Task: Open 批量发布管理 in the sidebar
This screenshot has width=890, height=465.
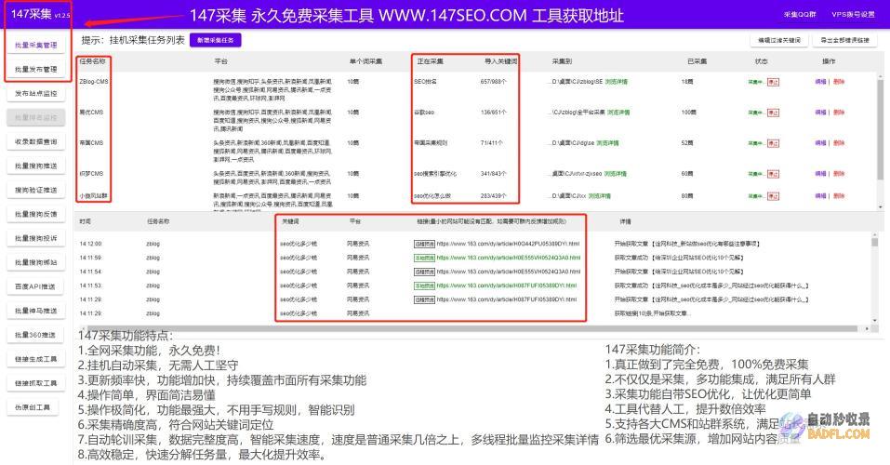Action: click(x=35, y=69)
